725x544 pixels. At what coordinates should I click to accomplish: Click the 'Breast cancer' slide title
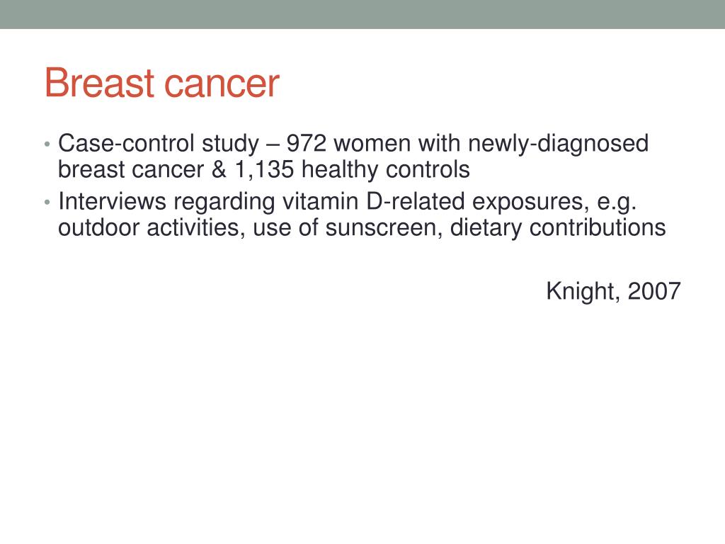coord(162,84)
